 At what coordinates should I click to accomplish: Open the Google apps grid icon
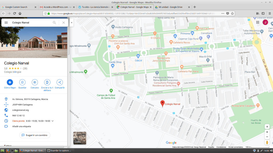coord(258,22)
